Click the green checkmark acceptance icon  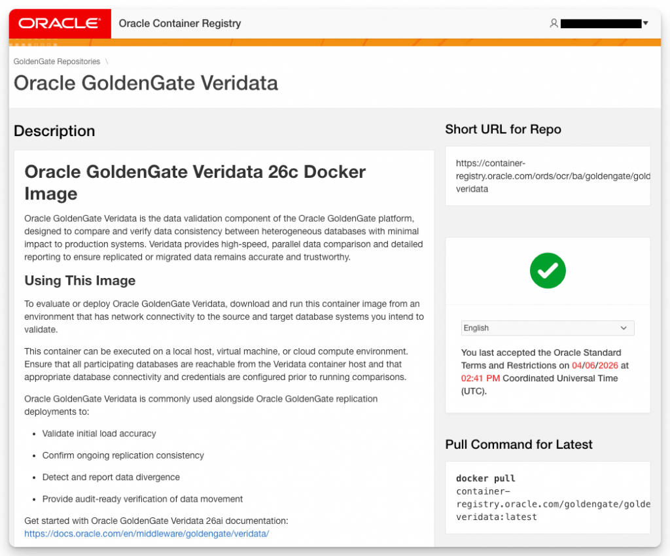click(x=548, y=270)
